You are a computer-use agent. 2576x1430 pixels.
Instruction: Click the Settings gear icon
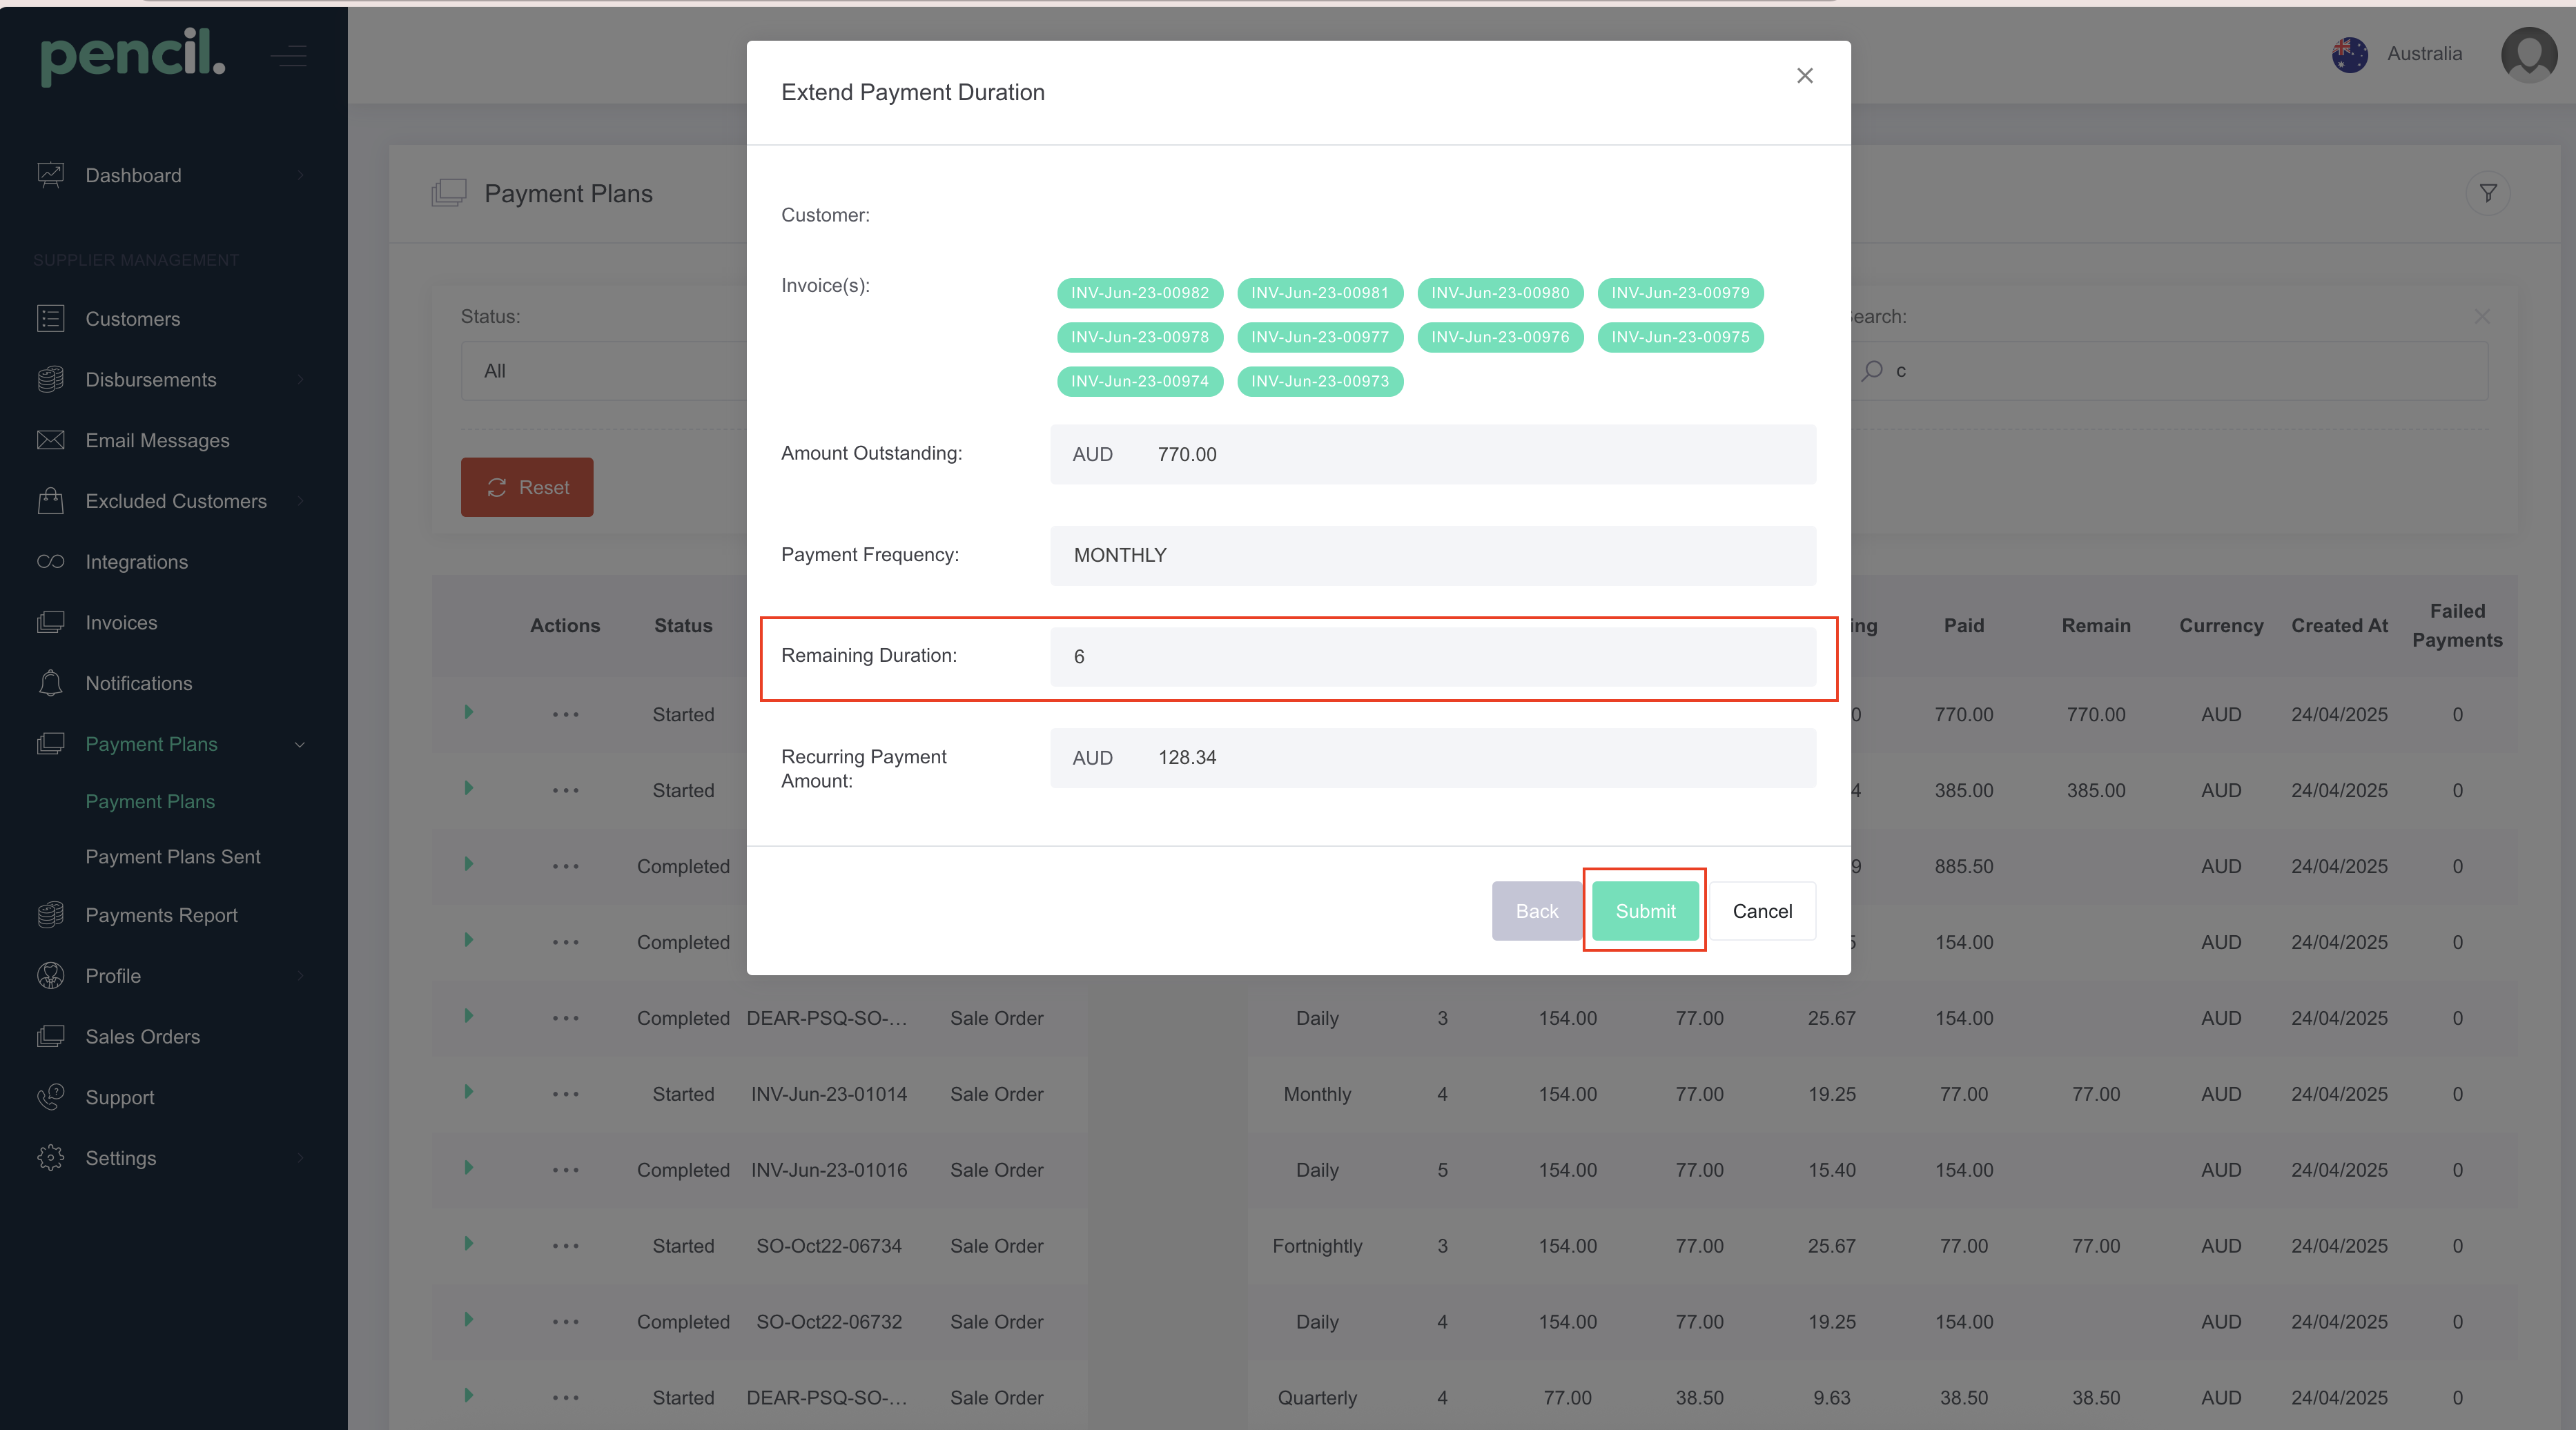(50, 1158)
